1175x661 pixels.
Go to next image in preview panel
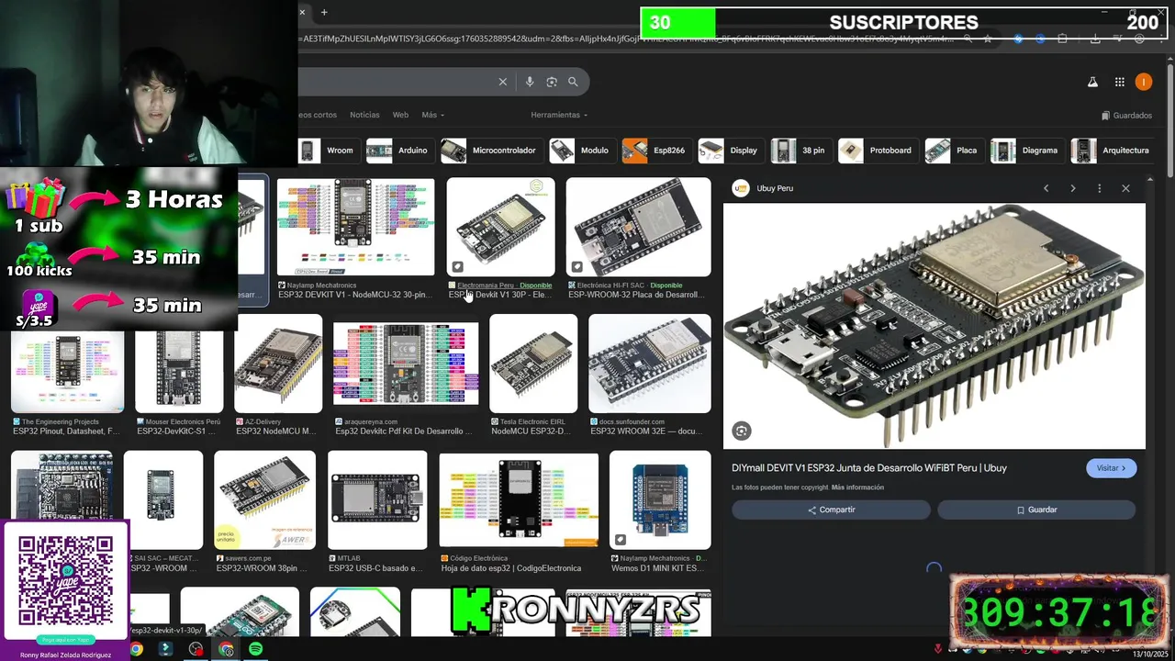(x=1072, y=188)
